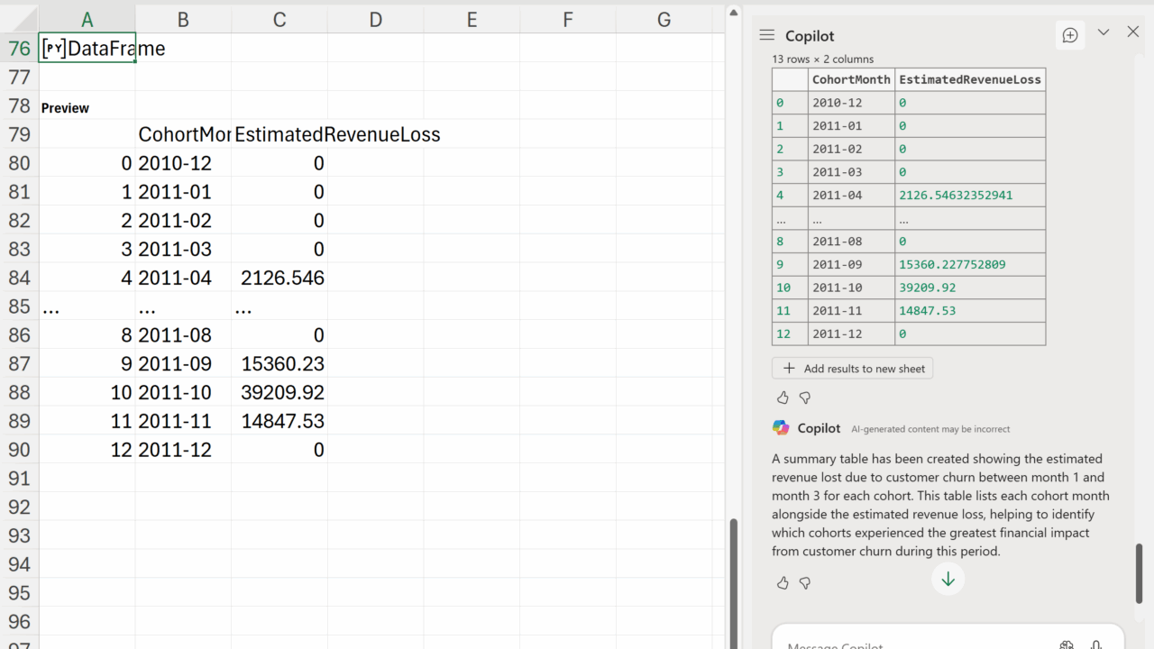Thumbs up the summary text response

783,583
